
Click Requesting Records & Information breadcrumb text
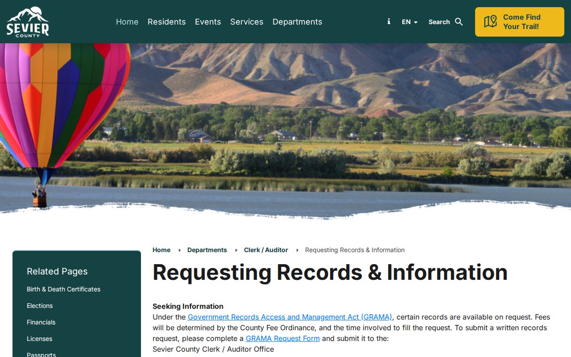(x=355, y=250)
